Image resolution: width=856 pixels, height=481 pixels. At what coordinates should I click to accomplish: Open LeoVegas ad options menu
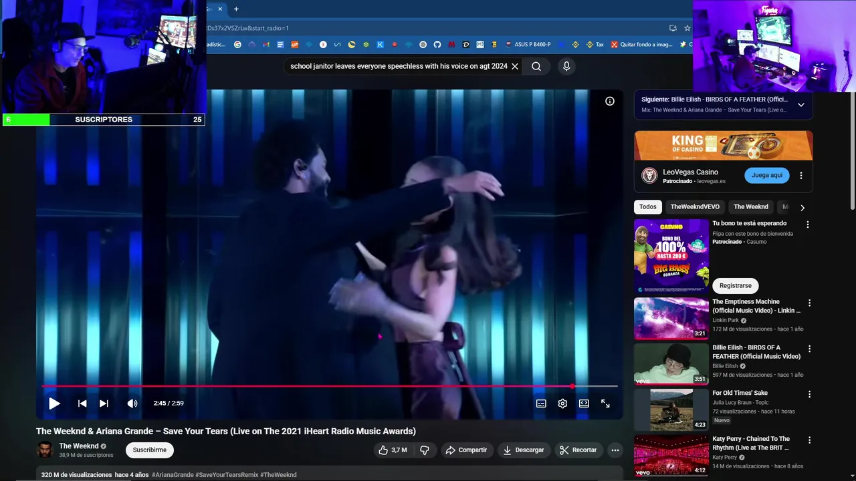801,176
